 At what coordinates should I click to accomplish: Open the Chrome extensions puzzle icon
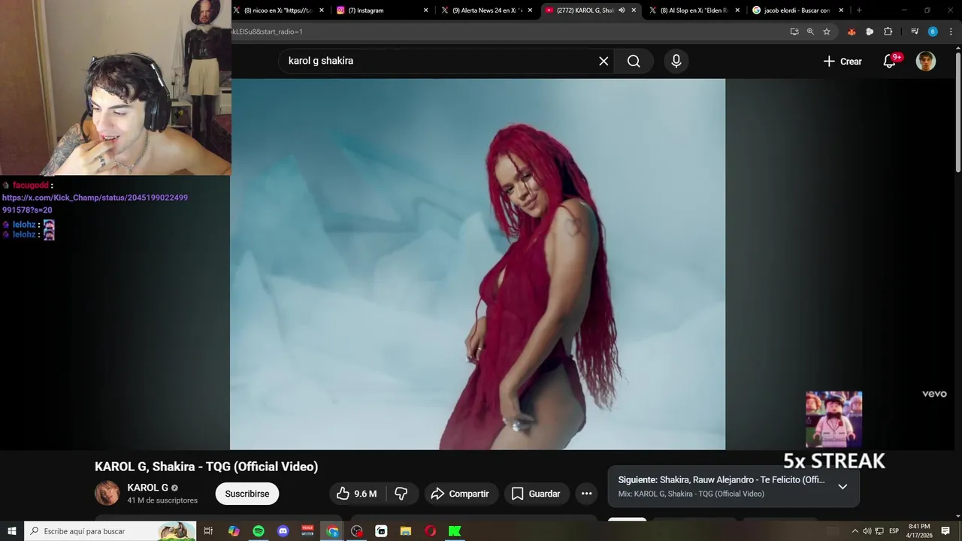[888, 32]
